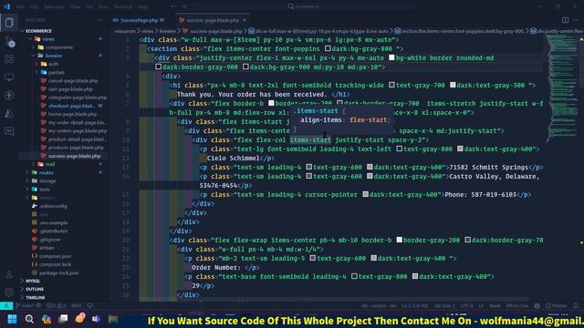Open the Manage gear icon
Image resolution: width=584 pixels, height=328 pixels.
tap(9, 292)
